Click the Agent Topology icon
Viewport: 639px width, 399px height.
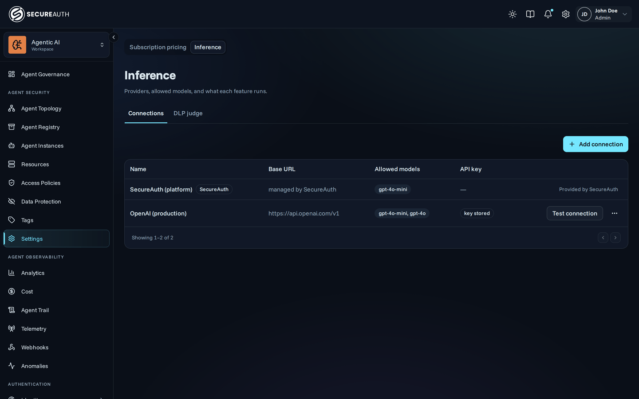tap(12, 108)
